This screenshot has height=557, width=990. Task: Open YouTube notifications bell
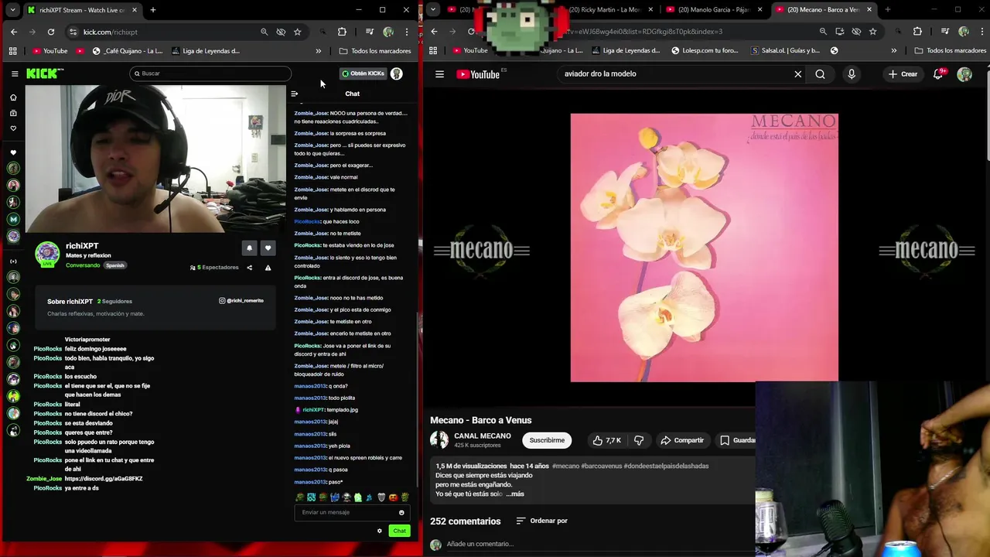(938, 74)
